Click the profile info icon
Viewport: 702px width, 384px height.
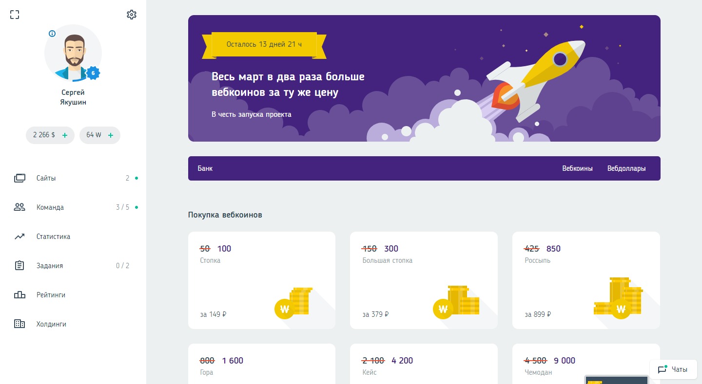(x=52, y=34)
